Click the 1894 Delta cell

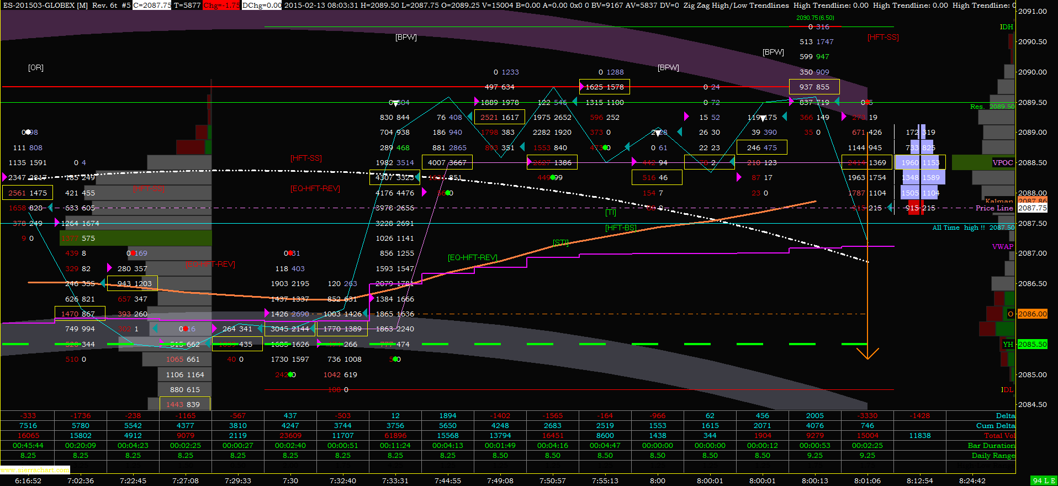(448, 415)
